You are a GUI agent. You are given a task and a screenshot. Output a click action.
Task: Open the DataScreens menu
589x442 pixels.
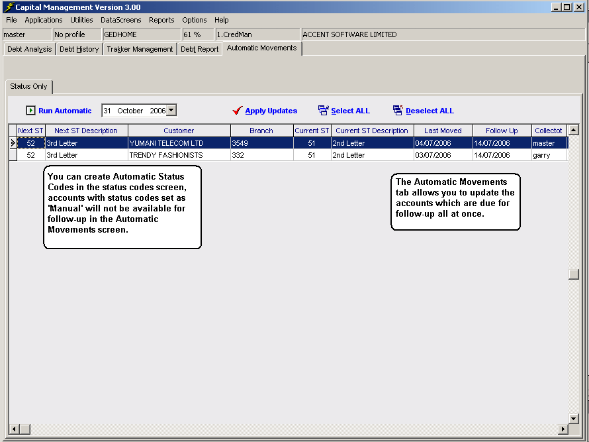point(121,20)
